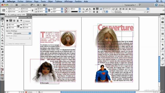Viewport: 165px width, 93px height.
Task: Open the Affichage menu
Action: (x=69, y=1)
